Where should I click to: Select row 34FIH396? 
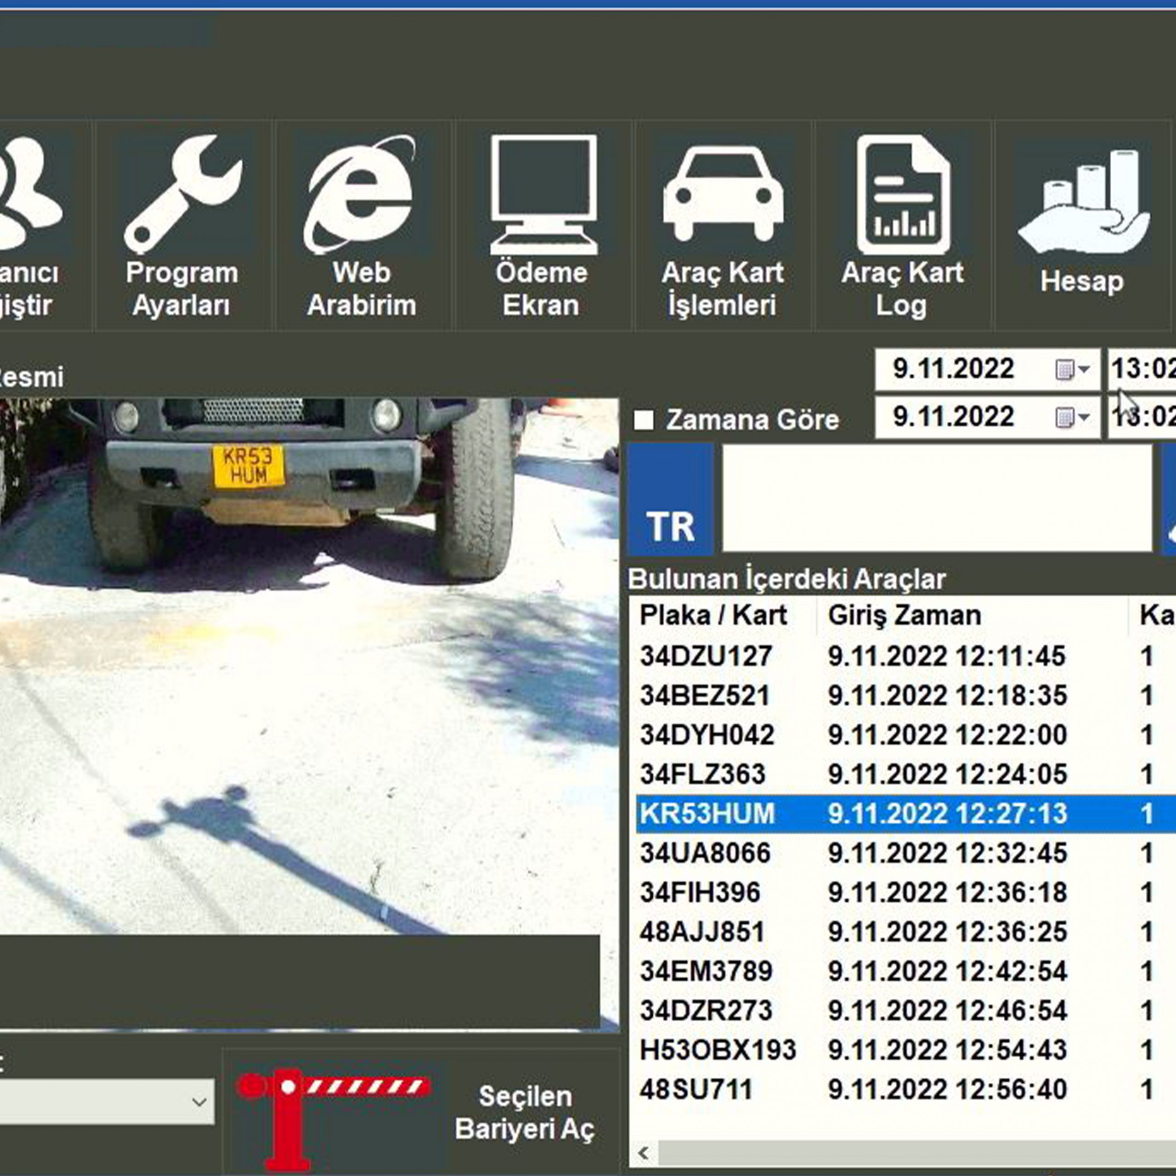[906, 893]
